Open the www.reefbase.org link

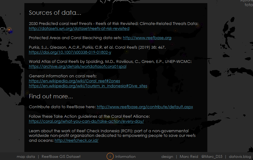tap(147, 38)
